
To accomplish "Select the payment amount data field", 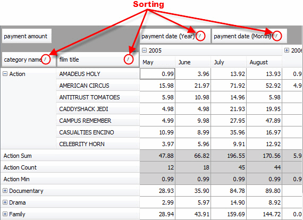I will pyautogui.click(x=27, y=36).
